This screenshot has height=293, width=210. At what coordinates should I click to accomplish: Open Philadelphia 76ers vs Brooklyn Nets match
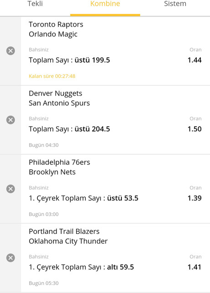click(59, 167)
